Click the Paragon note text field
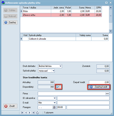Viewport: 114px width, 116px height. pyautogui.click(x=88, y=107)
